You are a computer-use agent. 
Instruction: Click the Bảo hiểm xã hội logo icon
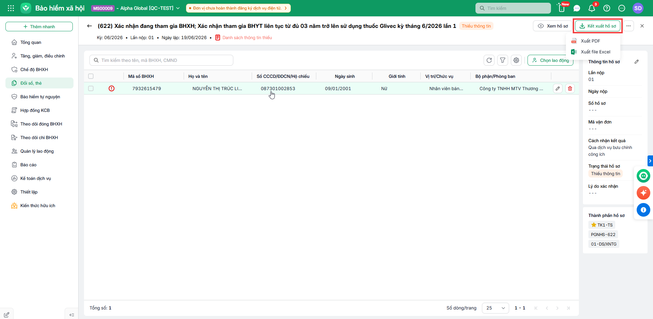pos(26,8)
